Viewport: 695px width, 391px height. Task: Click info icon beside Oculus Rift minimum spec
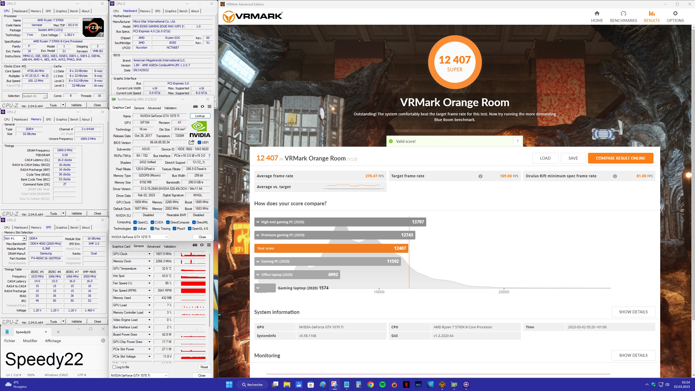[615, 176]
